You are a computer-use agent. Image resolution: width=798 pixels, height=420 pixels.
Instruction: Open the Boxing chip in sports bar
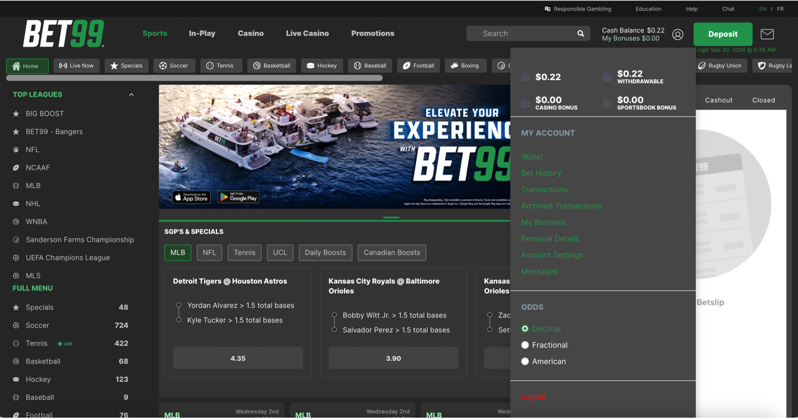pos(465,66)
